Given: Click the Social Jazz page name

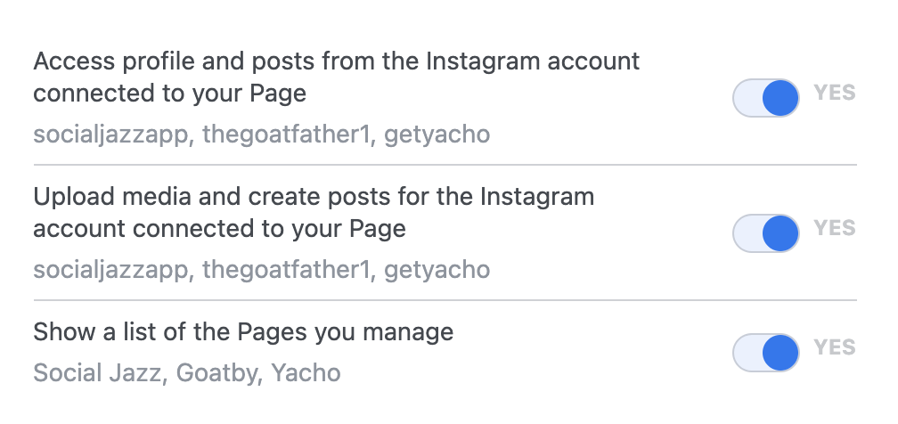Looking at the screenshot, I should [x=98, y=372].
